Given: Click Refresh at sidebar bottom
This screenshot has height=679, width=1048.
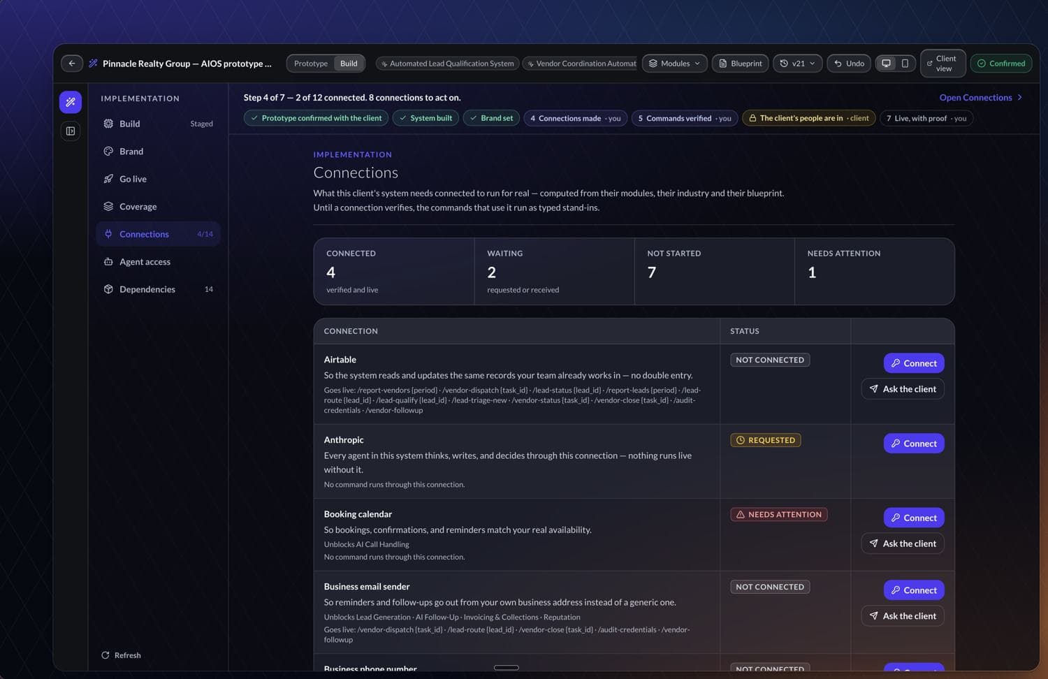Looking at the screenshot, I should [x=121, y=655].
